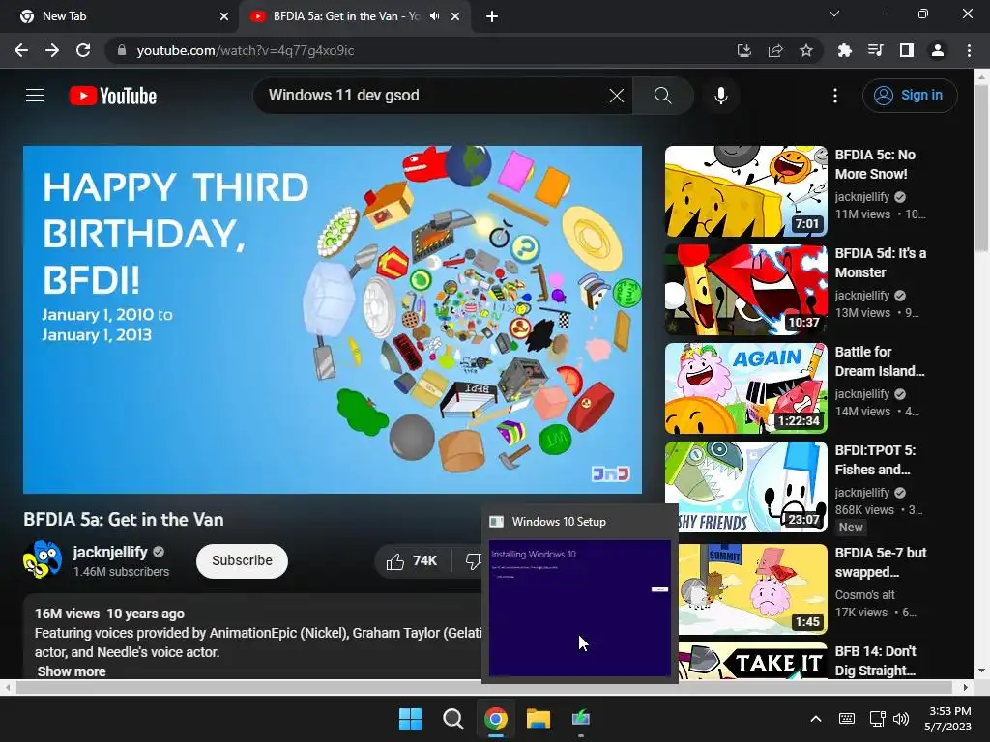The width and height of the screenshot is (990, 742).
Task: Go forward using the browser forward arrow
Action: 52,50
